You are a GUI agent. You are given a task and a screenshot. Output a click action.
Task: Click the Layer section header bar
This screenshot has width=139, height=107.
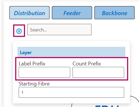click(x=71, y=52)
